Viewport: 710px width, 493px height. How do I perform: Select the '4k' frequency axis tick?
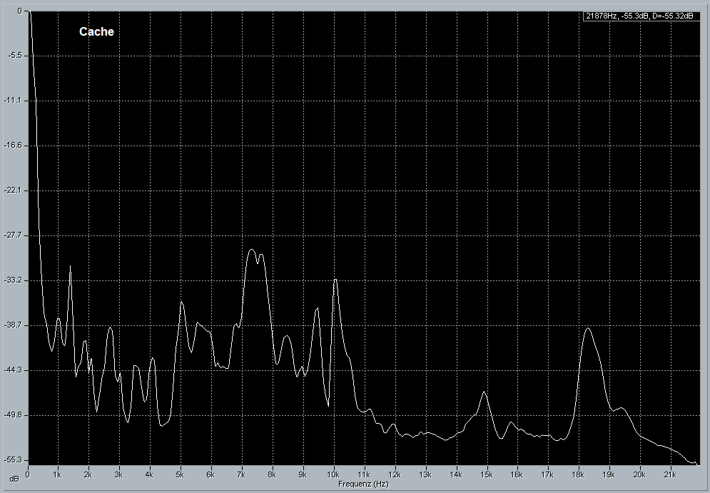click(149, 475)
